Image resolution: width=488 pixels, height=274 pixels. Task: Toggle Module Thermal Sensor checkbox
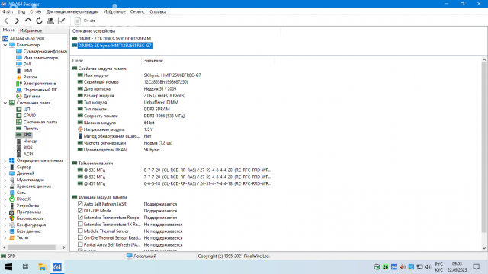pos(80,231)
